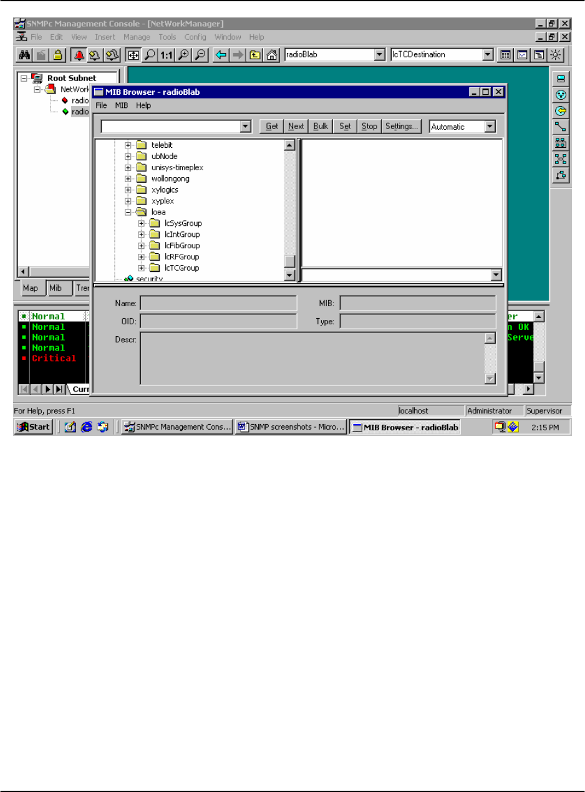Viewport: 585px width, 792px height.
Task: Select the Critical event log row
Action: [54, 359]
